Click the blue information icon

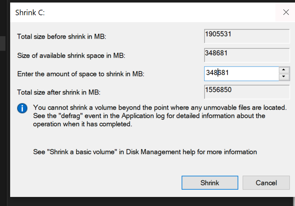tap(23, 108)
